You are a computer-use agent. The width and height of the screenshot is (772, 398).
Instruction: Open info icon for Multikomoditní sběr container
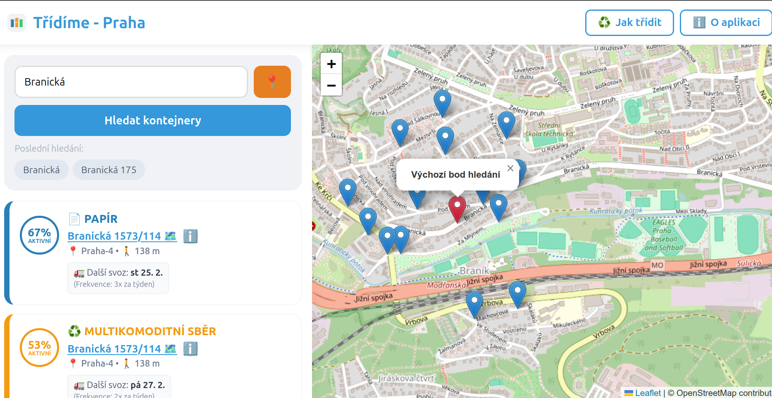tap(190, 349)
